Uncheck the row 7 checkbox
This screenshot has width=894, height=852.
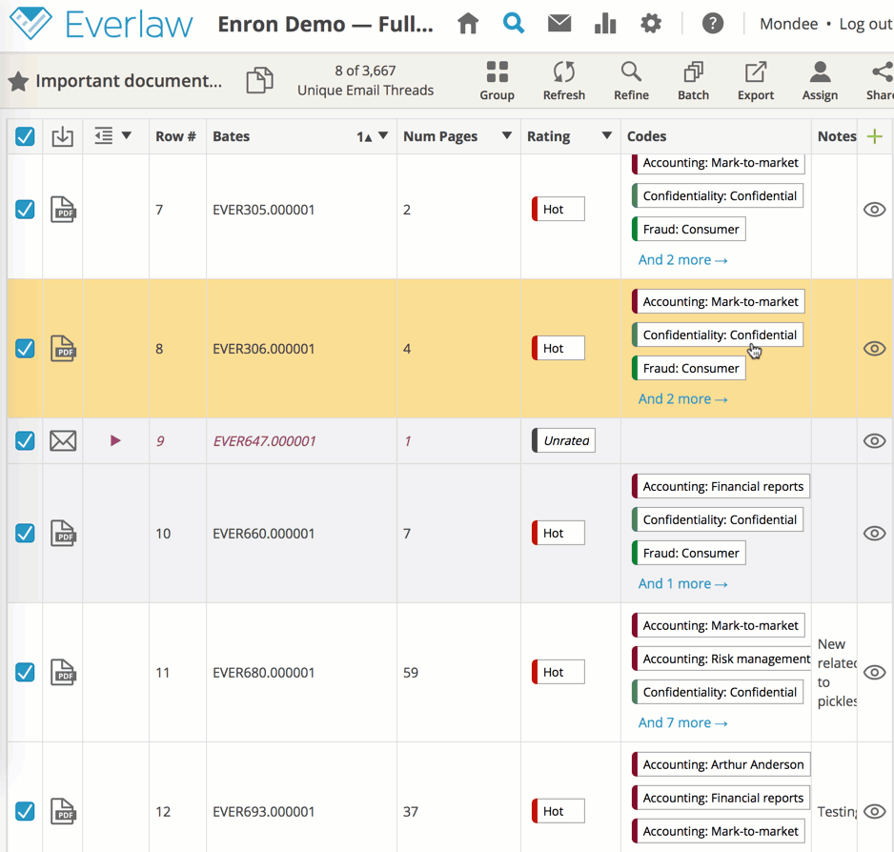click(x=25, y=210)
